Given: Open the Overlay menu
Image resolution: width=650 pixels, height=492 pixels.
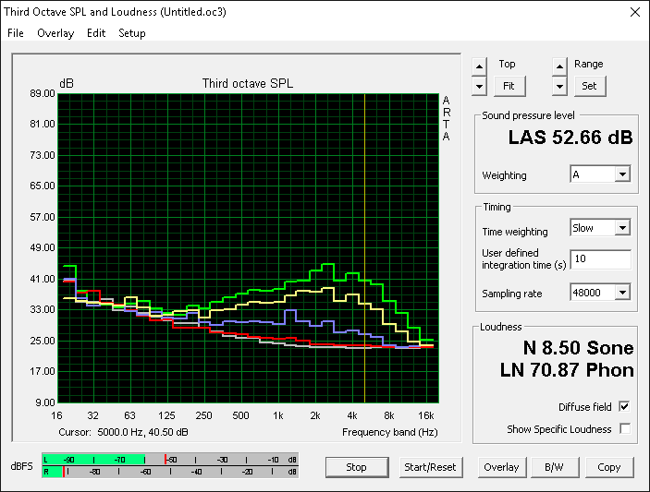Looking at the screenshot, I should (55, 33).
